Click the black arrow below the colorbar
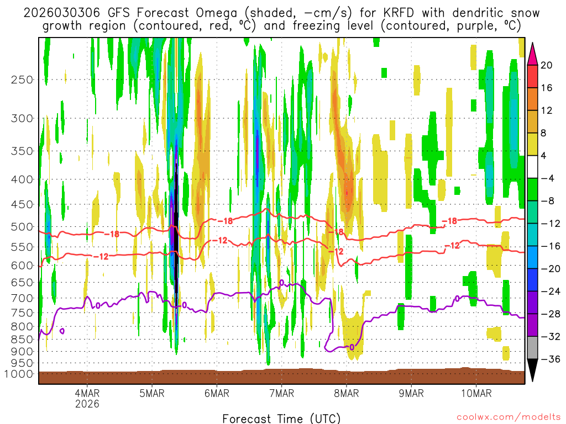Screen dimensions: 566x424 coord(532,369)
